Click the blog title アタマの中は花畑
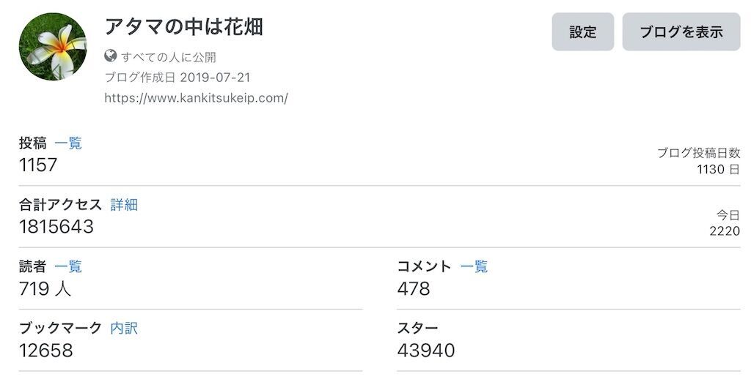 tap(184, 27)
